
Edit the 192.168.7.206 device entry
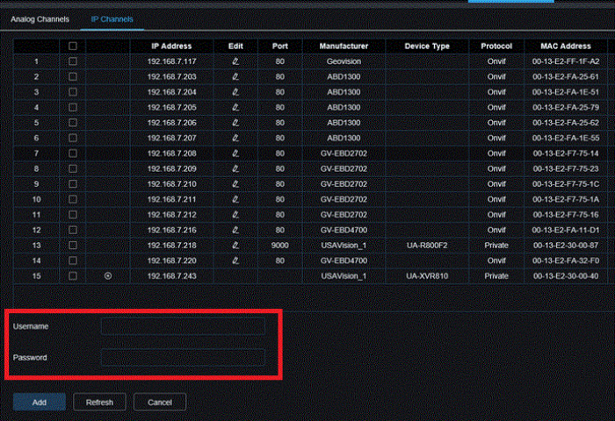pyautogui.click(x=235, y=123)
